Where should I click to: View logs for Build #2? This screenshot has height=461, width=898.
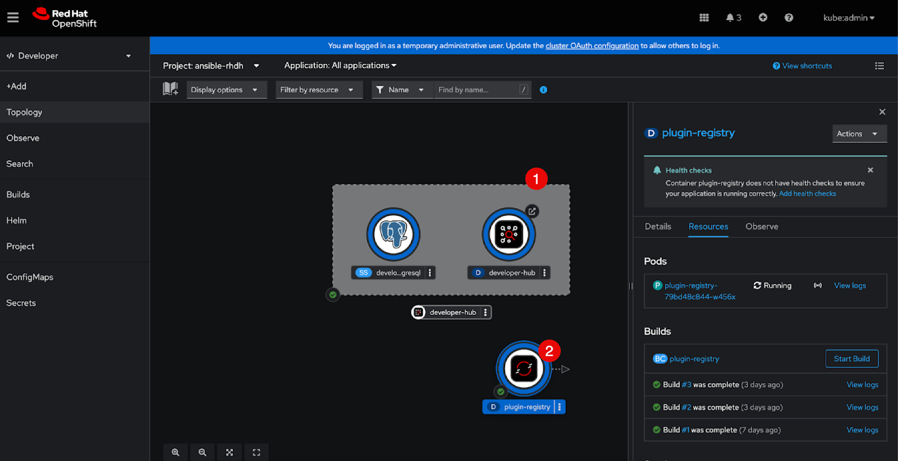pyautogui.click(x=863, y=407)
